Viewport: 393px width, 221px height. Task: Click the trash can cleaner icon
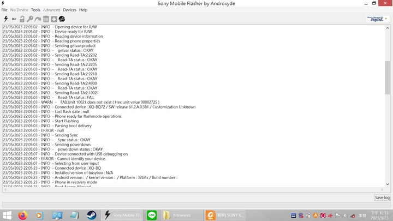pos(46,19)
